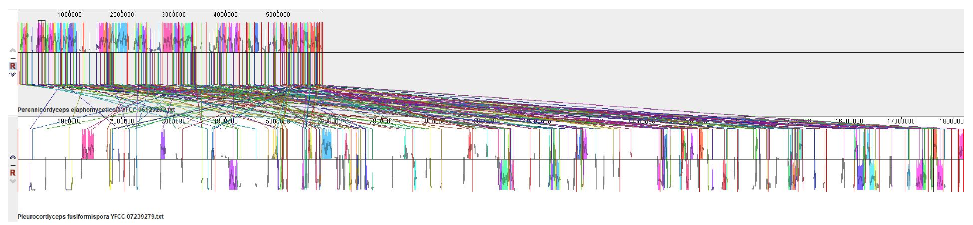Set Perennicordyceps elaphomyceticola as reference genome

[12, 66]
